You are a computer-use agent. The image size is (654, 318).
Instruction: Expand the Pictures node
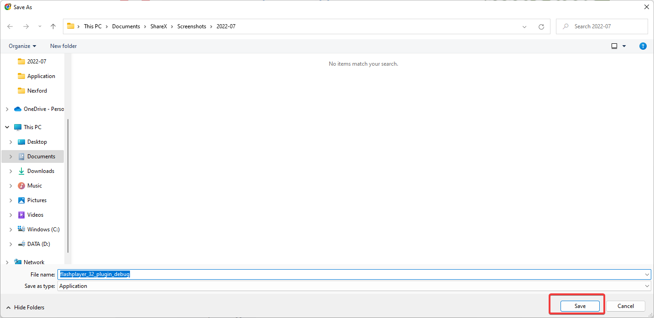coord(10,200)
